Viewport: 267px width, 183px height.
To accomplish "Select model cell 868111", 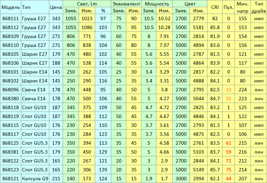I will [x=11, y=18].
